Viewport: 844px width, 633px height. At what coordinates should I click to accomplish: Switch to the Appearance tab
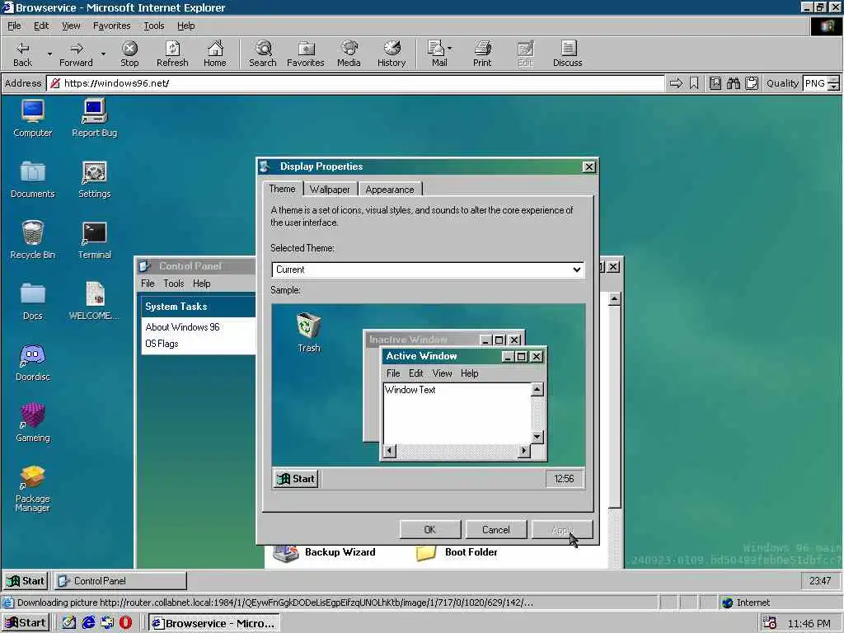[390, 190]
